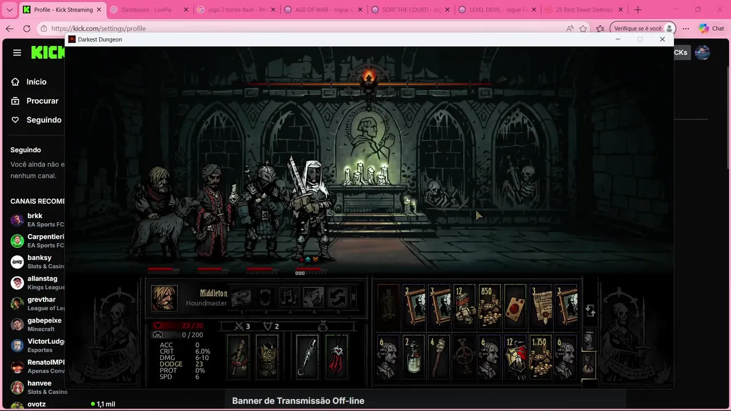731x411 pixels.
Task: Select the fourth Houndmaster skill icon
Action: click(314, 297)
